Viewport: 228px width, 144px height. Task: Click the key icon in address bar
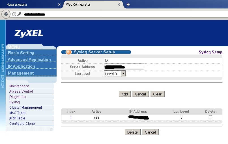pyautogui.click(x=19, y=14)
